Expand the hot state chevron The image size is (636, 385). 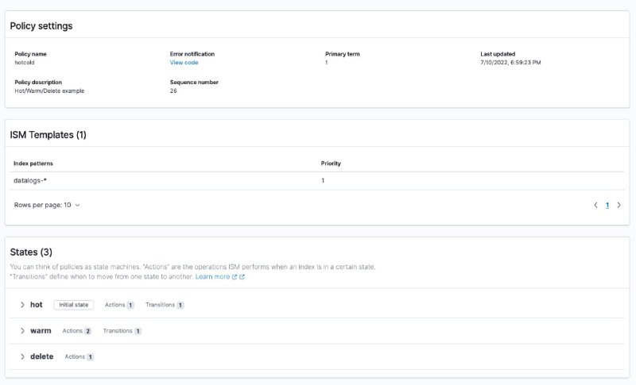coord(22,305)
